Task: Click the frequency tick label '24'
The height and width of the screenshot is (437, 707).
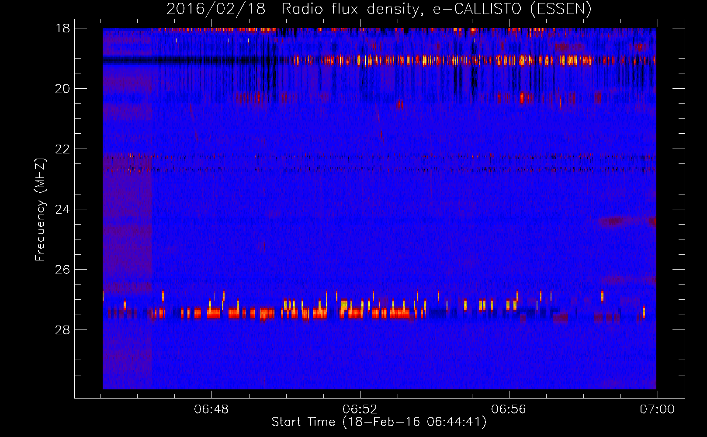Action: tap(62, 209)
